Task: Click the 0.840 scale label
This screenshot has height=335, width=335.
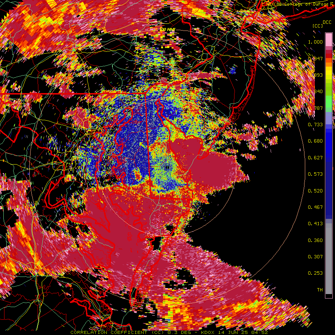Action: [315, 92]
